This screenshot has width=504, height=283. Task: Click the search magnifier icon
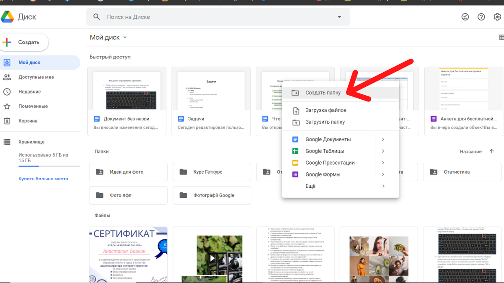coord(97,17)
